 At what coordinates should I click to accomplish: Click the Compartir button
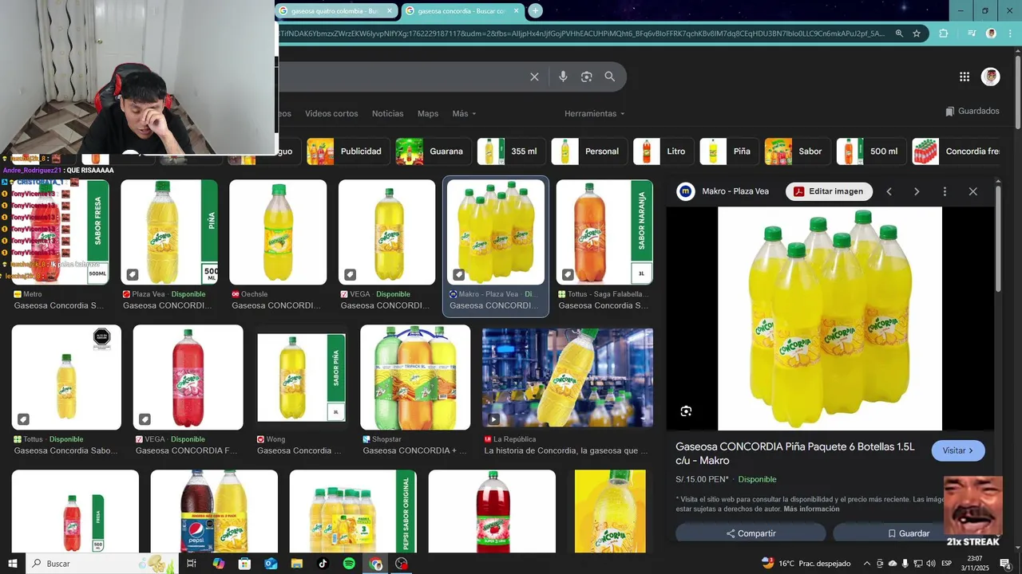coord(751,533)
